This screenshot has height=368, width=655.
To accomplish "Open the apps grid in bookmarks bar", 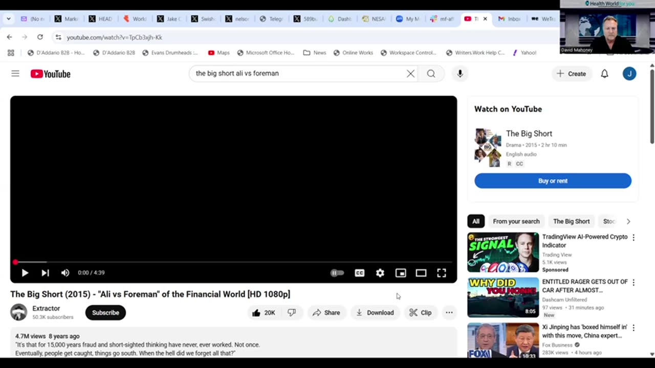I will (11, 53).
